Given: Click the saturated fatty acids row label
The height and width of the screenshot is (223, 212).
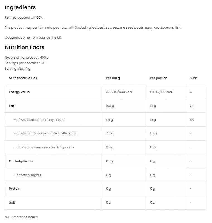Looking at the screenshot, I should tap(38, 120).
